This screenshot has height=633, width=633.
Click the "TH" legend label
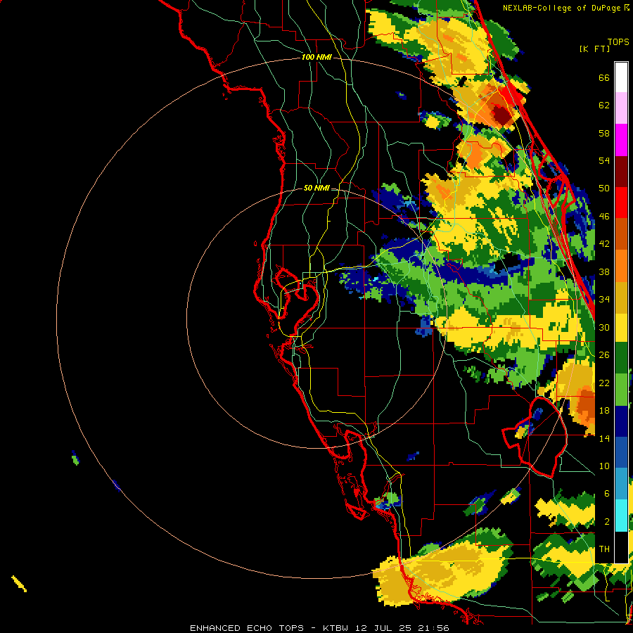pos(604,549)
